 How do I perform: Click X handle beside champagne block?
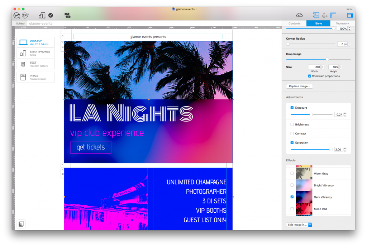point(62,169)
